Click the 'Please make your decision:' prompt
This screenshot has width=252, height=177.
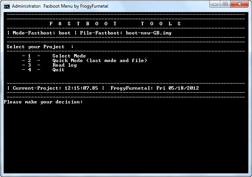pyautogui.click(x=43, y=102)
